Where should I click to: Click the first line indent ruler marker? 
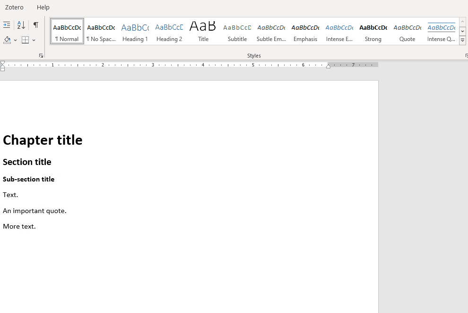[3, 63]
